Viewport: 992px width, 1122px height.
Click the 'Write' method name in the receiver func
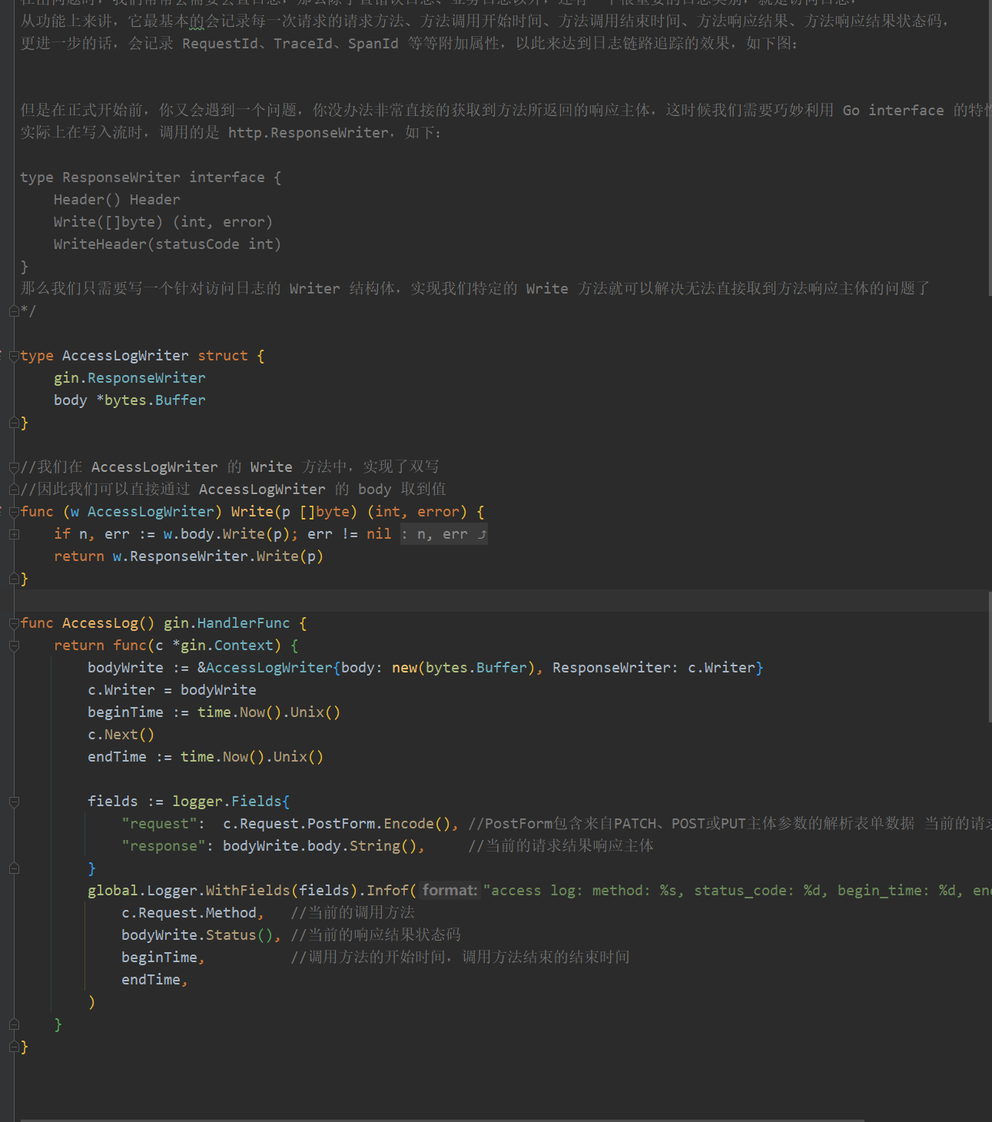coord(252,512)
